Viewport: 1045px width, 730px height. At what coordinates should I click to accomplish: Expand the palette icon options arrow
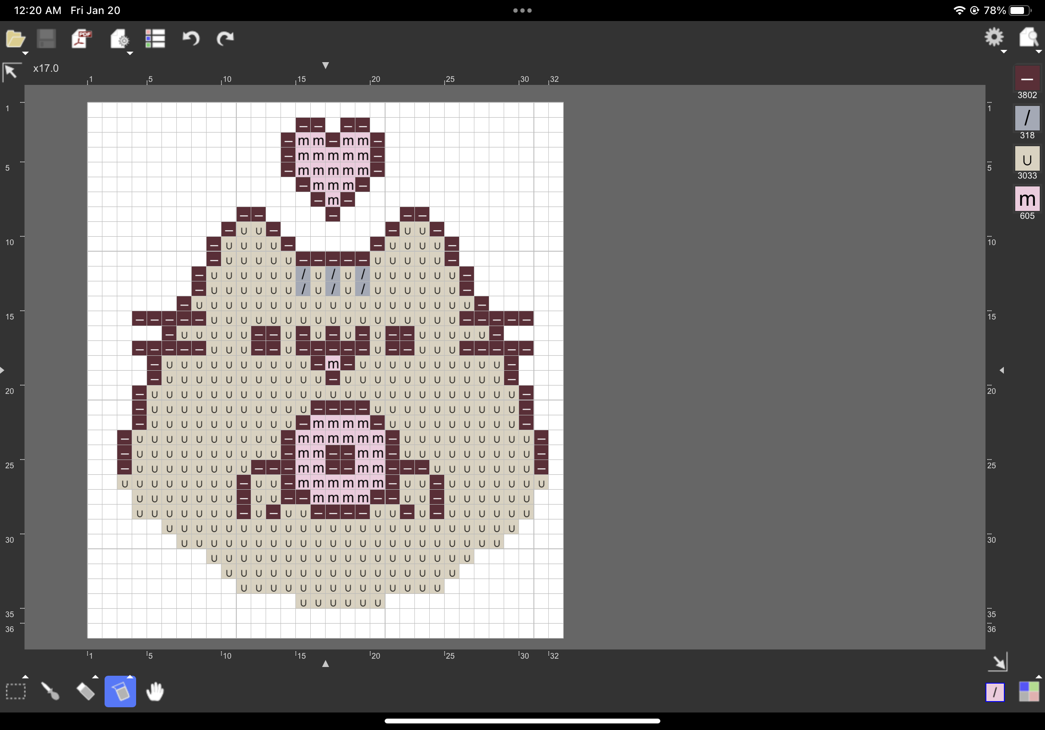pyautogui.click(x=1038, y=677)
